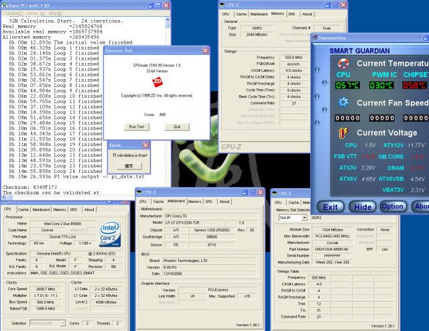Select CPU tab in CPU-Z Mainboard window
The image size is (429, 331).
143,202
